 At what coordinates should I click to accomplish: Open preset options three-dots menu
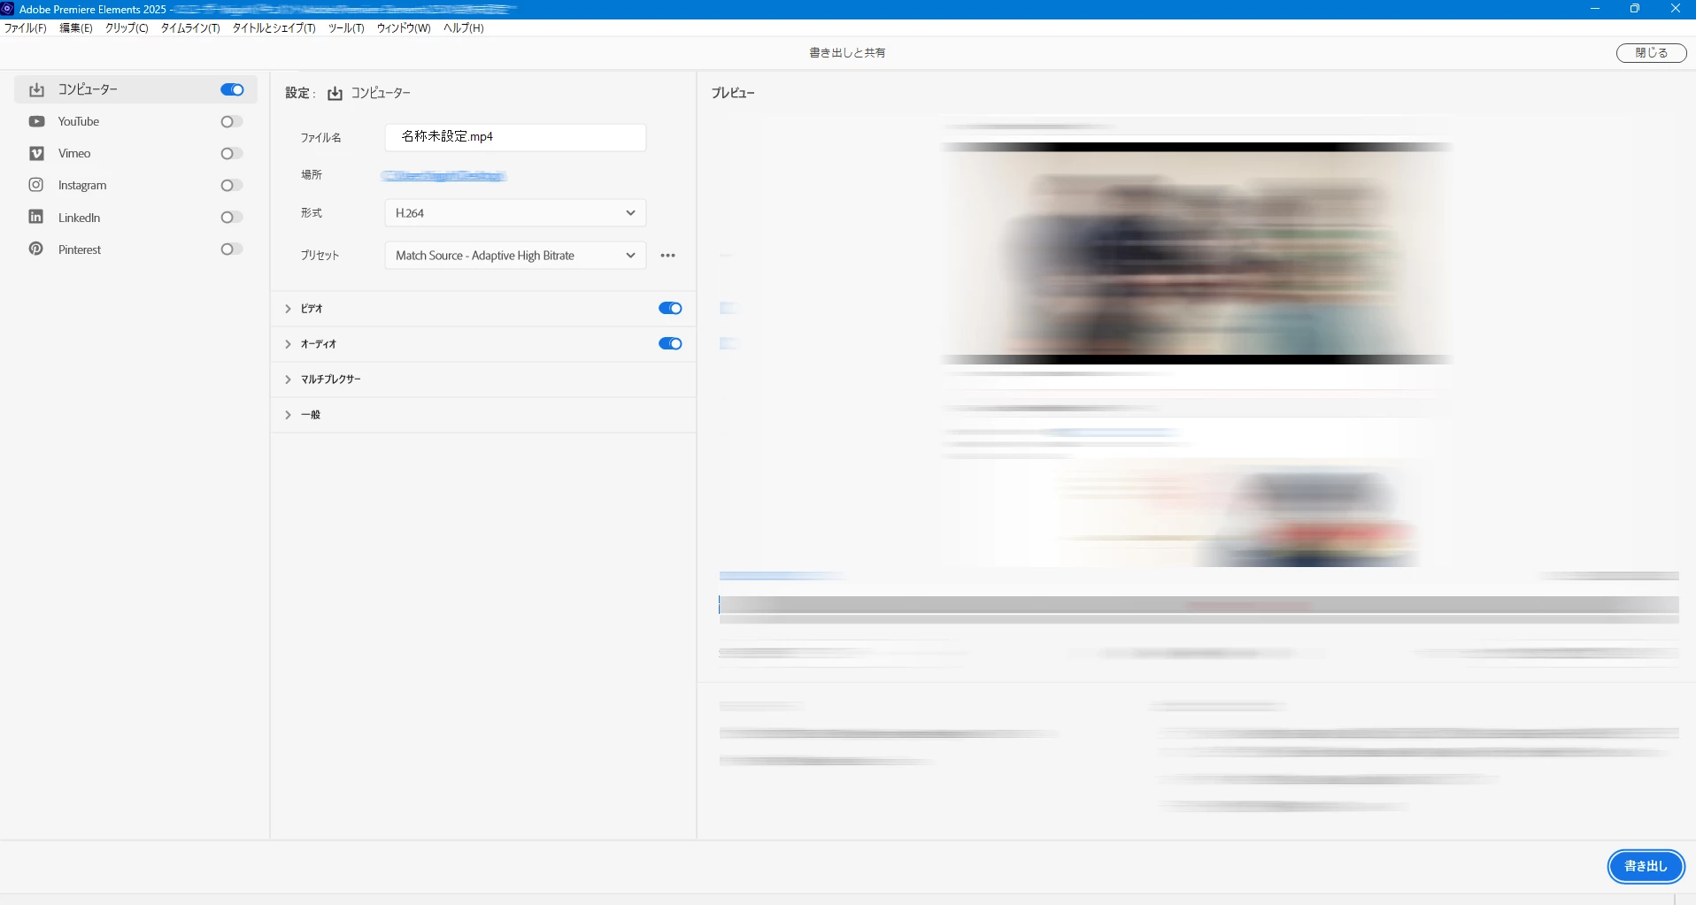click(x=668, y=256)
